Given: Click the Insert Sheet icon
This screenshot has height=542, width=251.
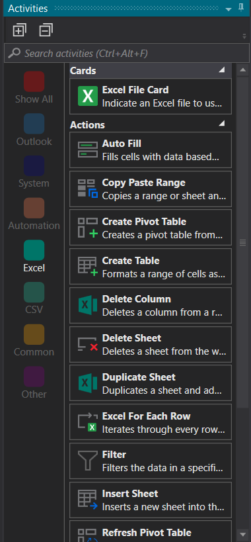Looking at the screenshot, I should (x=88, y=500).
